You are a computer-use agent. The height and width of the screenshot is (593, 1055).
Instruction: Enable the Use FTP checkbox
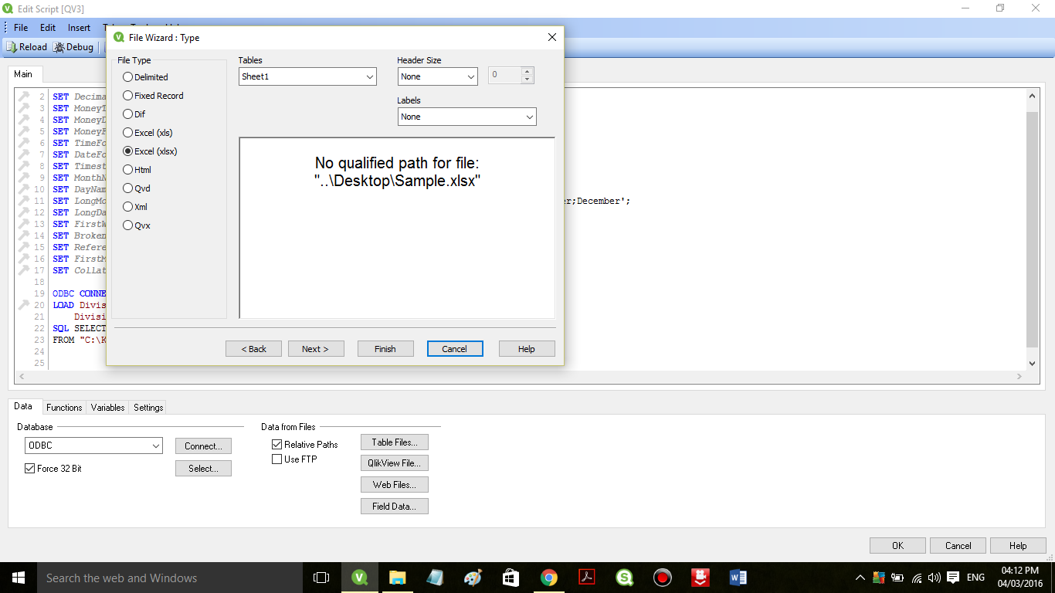coord(277,459)
